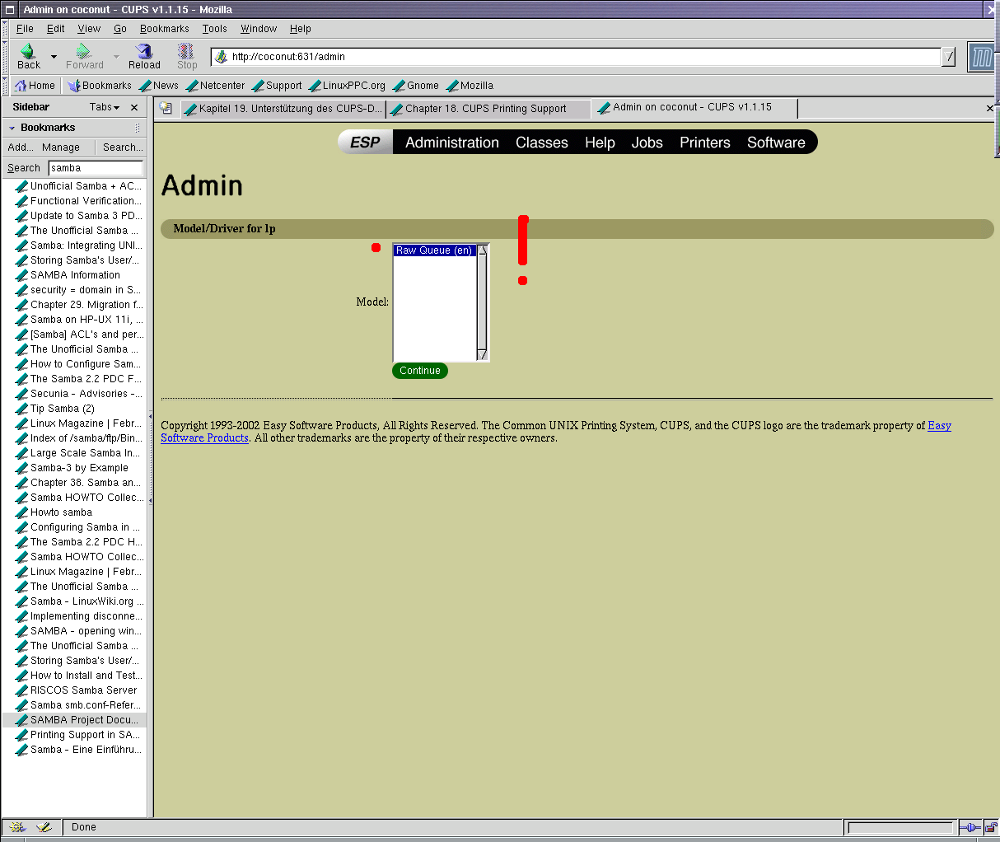The image size is (1000, 842).
Task: Expand the URL bar history dropdown
Action: 948,57
